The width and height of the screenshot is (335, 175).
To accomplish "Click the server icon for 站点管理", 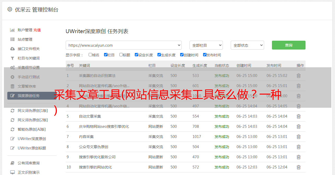I will coord(12,39).
